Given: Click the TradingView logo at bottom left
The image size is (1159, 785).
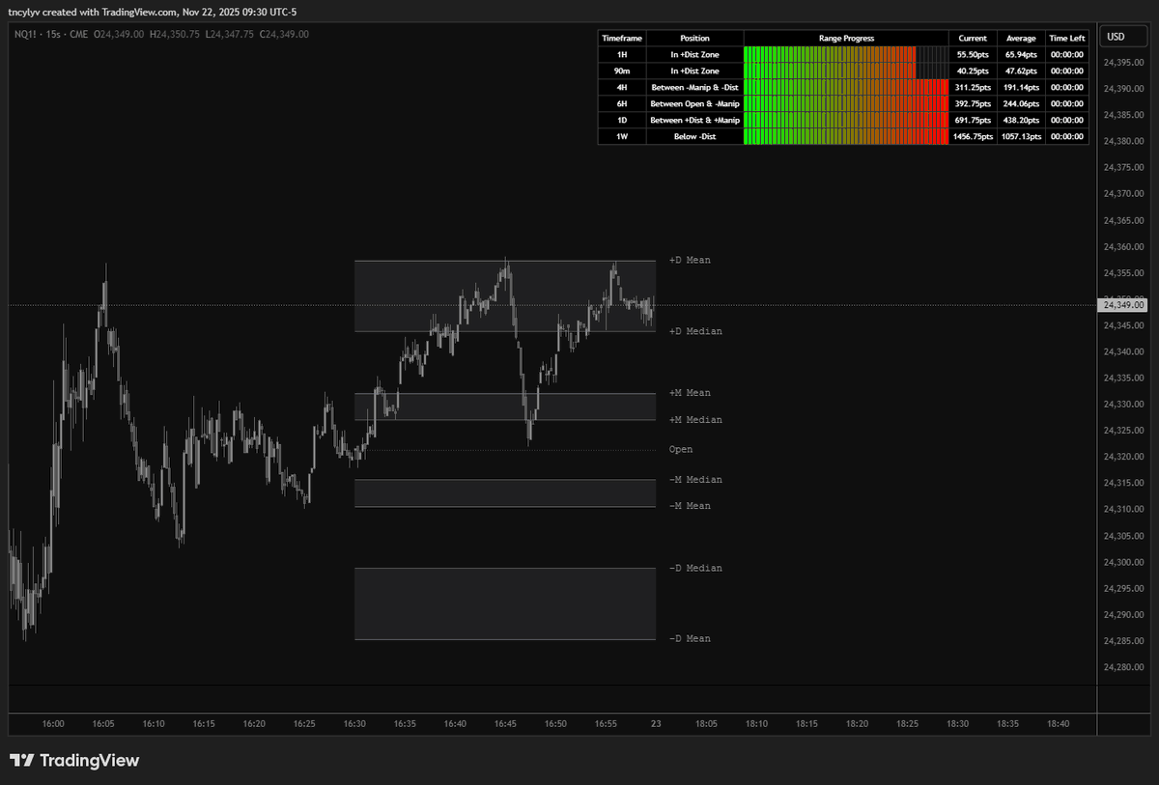Looking at the screenshot, I should click(74, 761).
